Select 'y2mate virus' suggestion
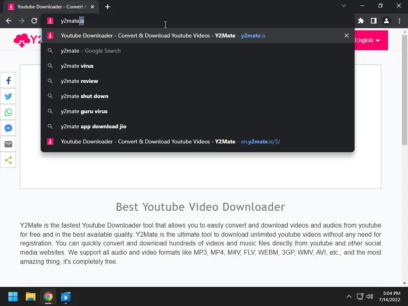Viewport: 408px width, 306px height. 198,66
